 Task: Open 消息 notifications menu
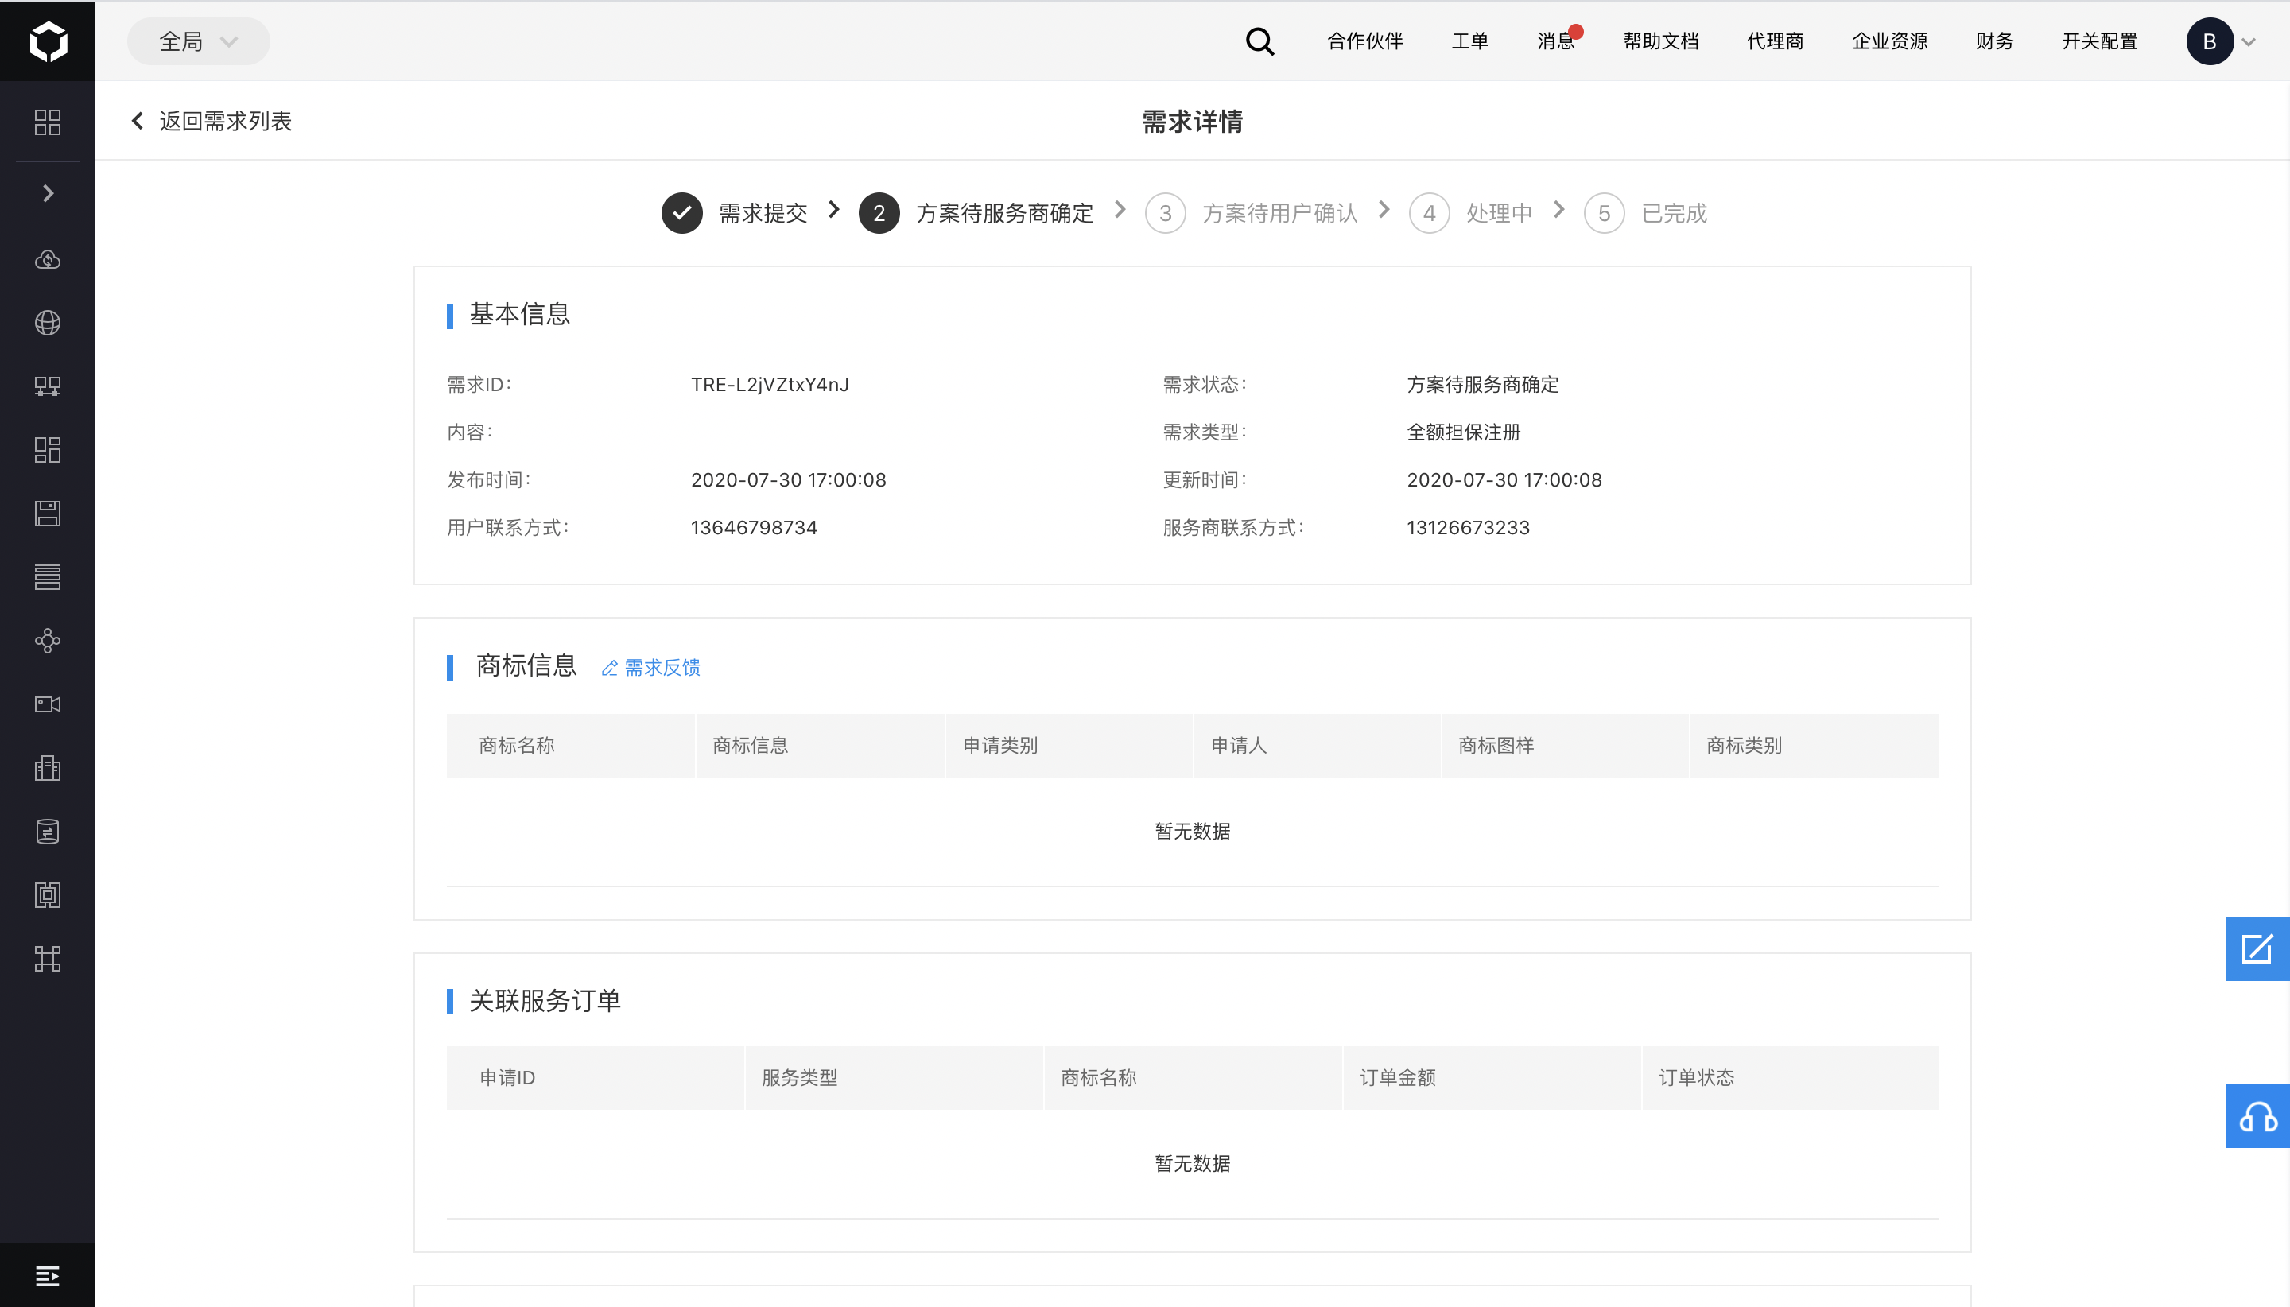tap(1557, 41)
